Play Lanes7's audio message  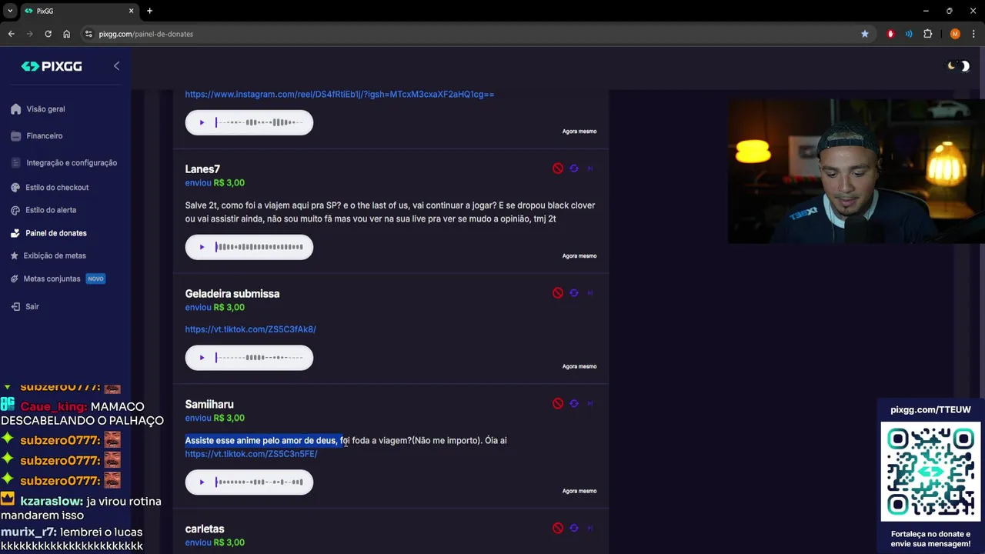pyautogui.click(x=202, y=247)
